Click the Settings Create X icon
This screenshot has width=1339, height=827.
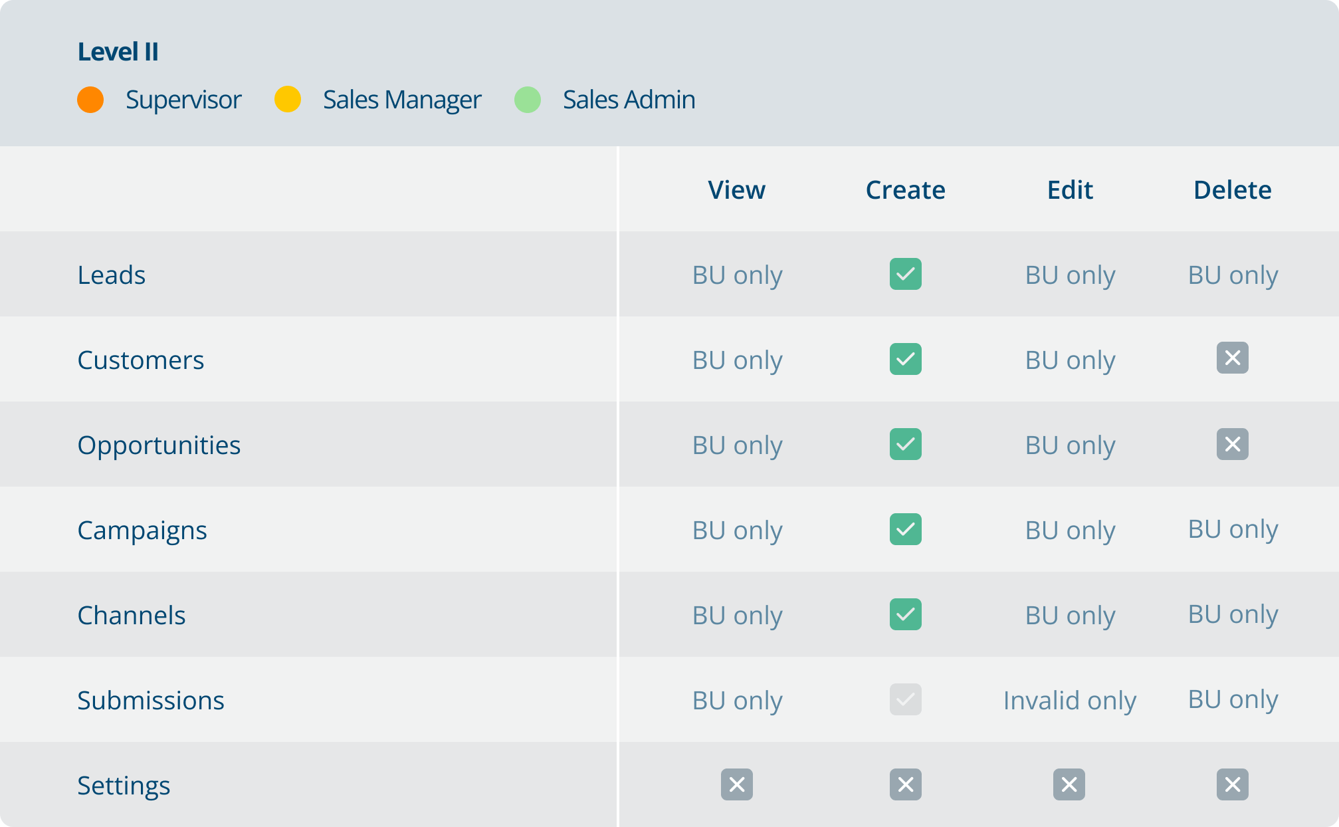coord(905,784)
